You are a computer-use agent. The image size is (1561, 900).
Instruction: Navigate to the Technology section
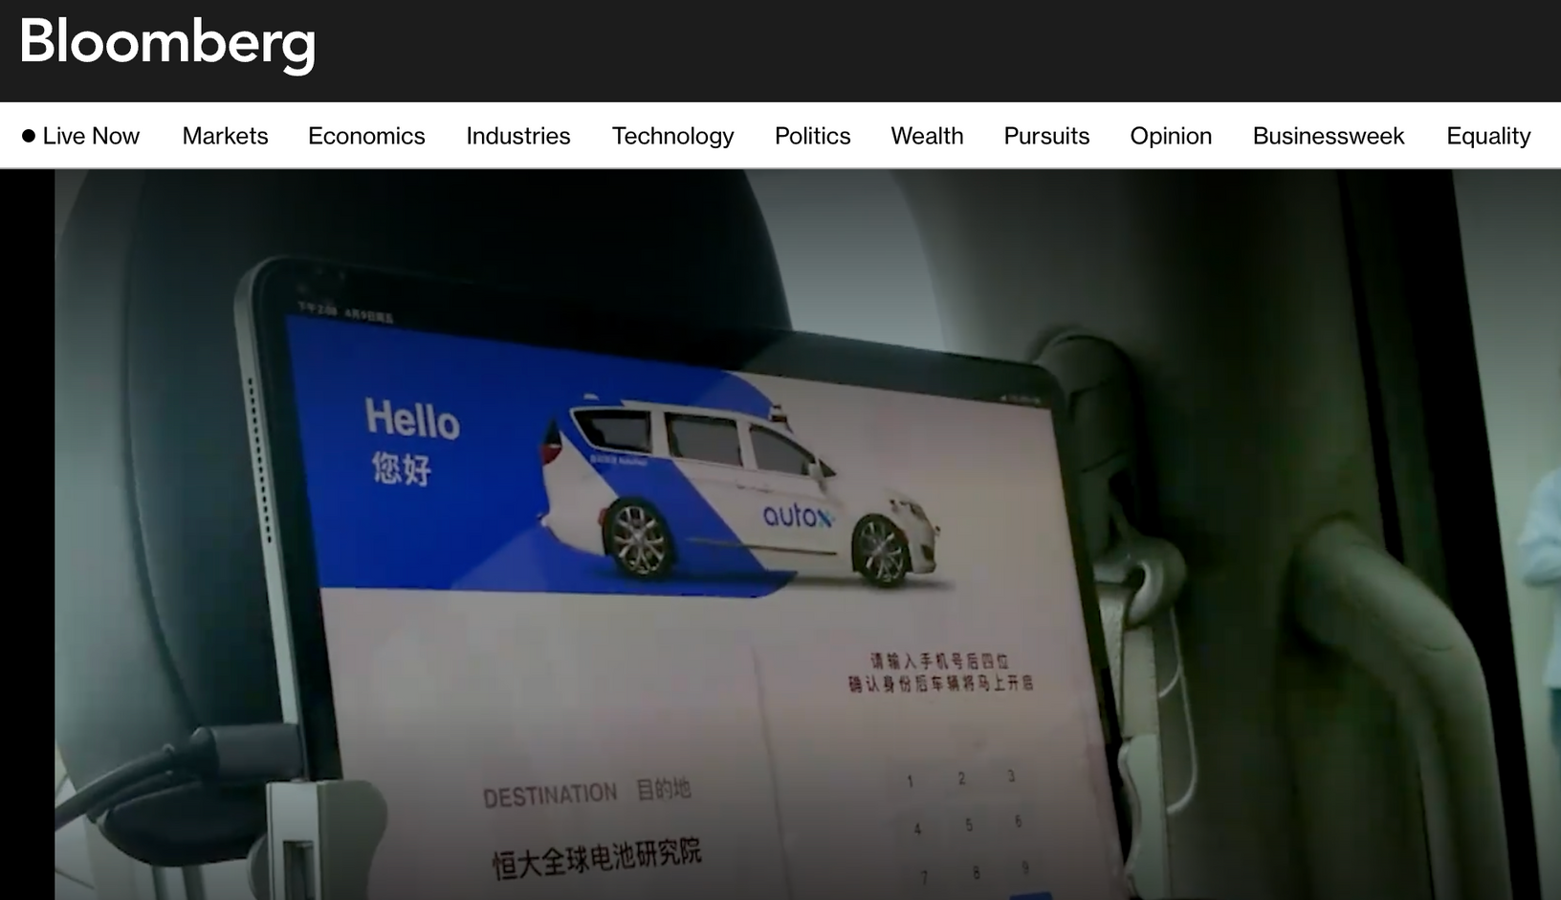(x=673, y=136)
